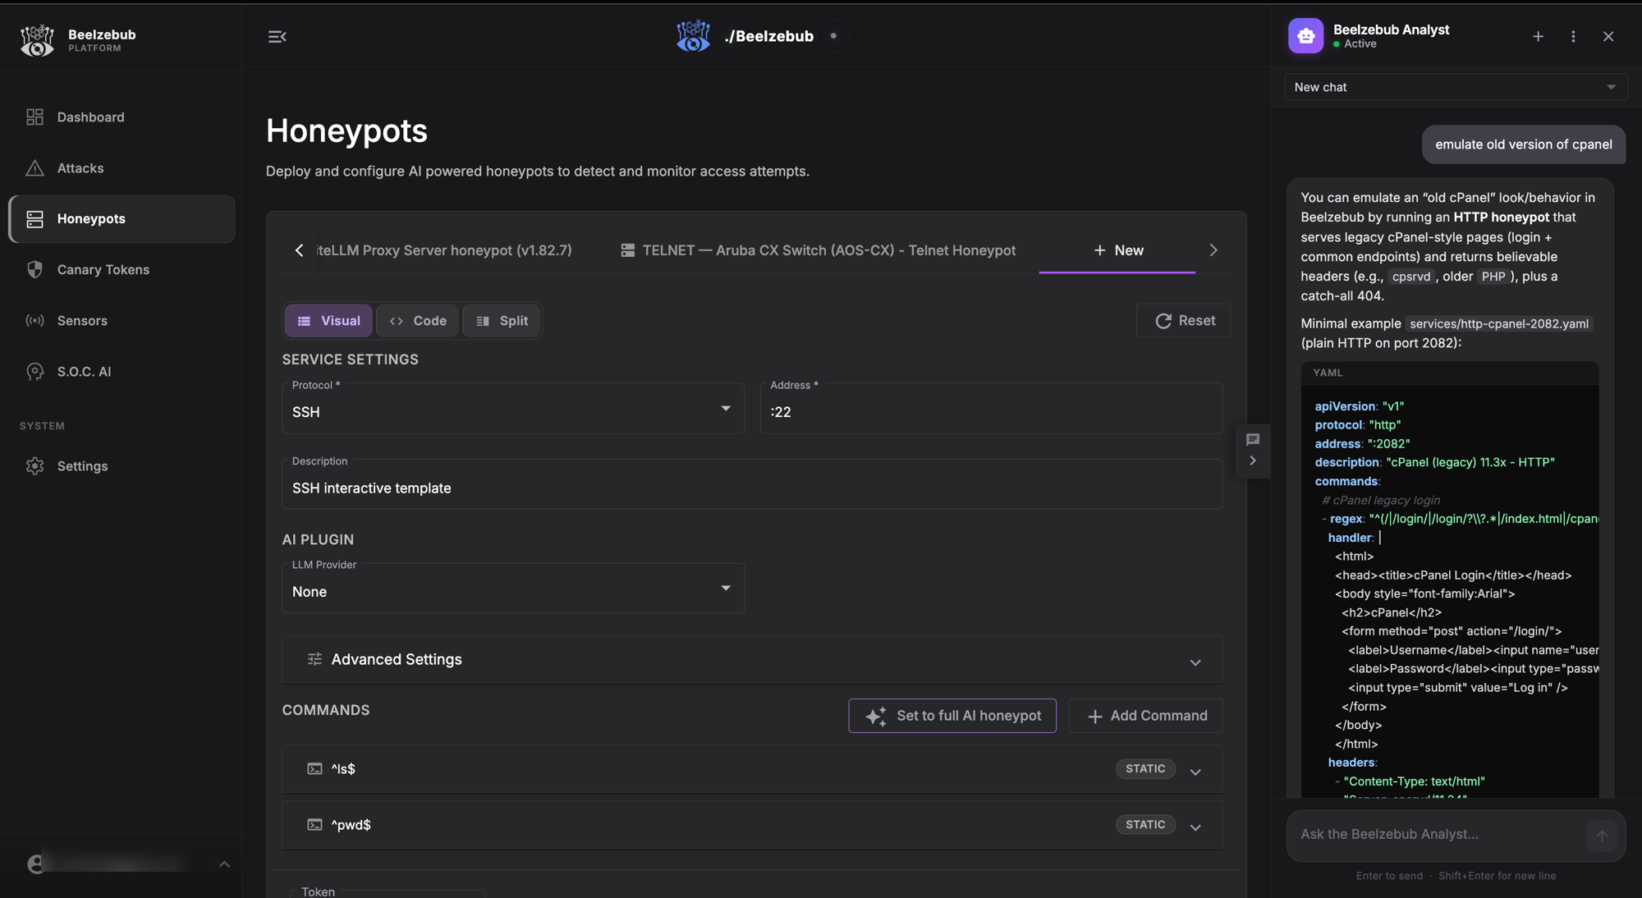Open the Protocol dropdown
1642x898 pixels.
(x=513, y=409)
